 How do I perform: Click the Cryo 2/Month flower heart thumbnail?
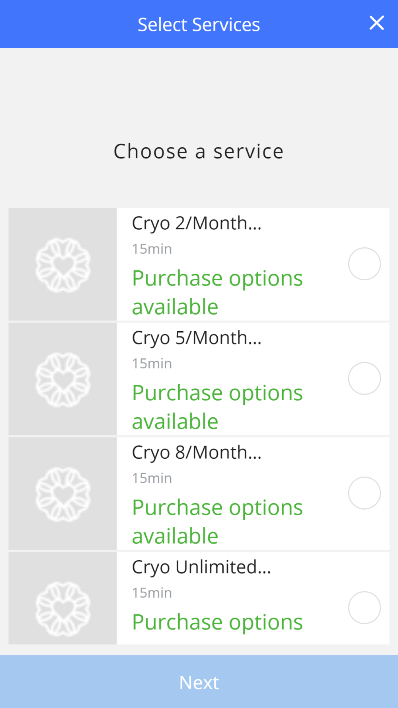(63, 265)
